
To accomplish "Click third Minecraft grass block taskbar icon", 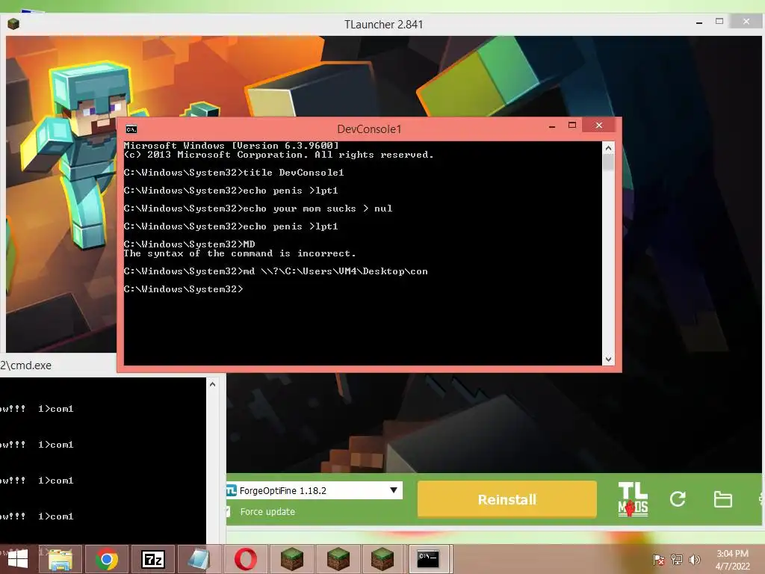I will tap(382, 559).
